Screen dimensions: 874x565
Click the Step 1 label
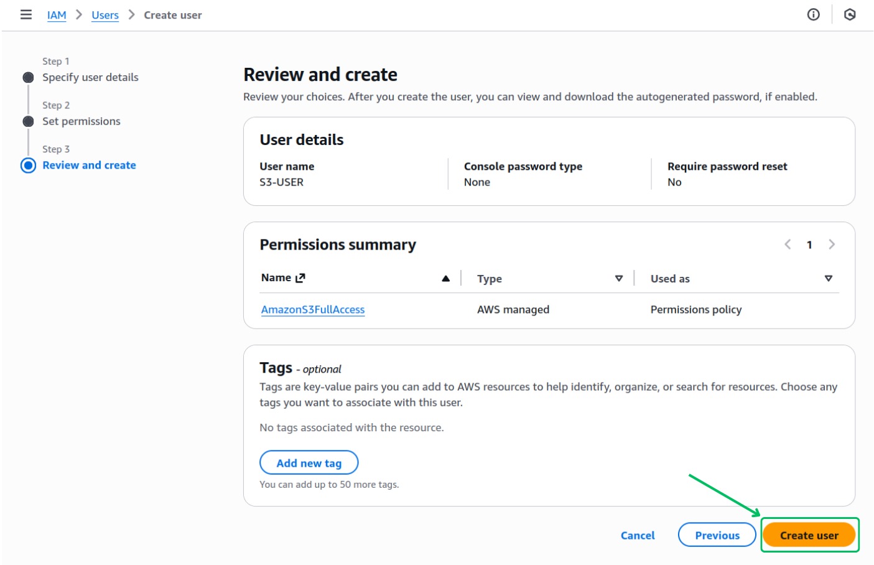coord(56,61)
